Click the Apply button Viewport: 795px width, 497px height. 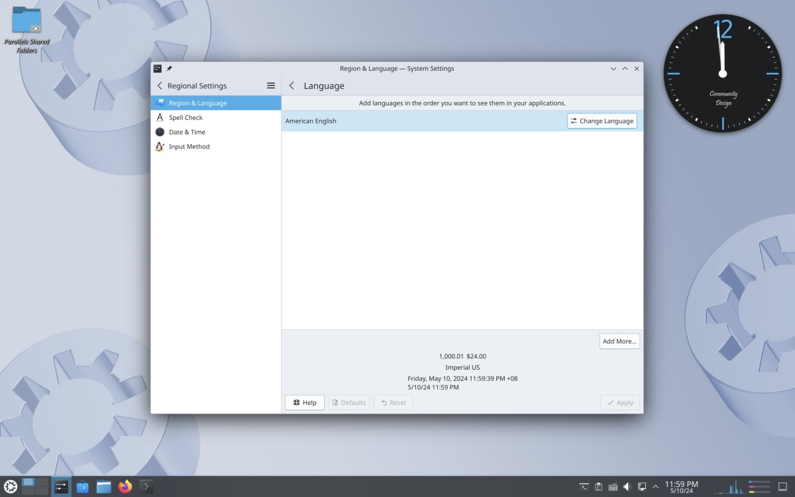point(620,402)
